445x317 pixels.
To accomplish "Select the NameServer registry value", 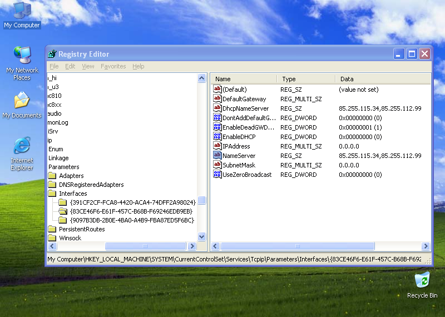I will click(x=234, y=156).
